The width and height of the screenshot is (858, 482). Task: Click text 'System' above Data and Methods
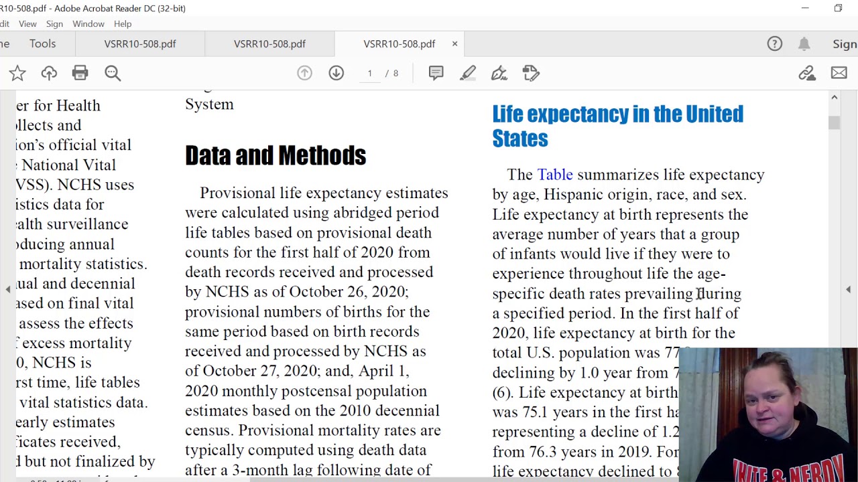(x=209, y=104)
